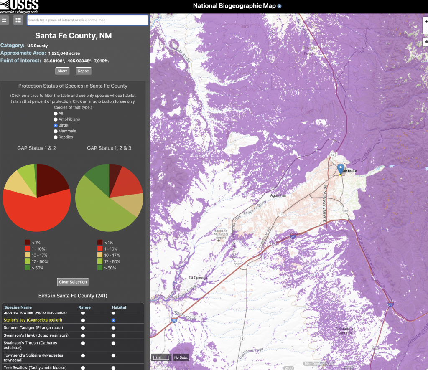Focus the place of interest search field

[88, 20]
